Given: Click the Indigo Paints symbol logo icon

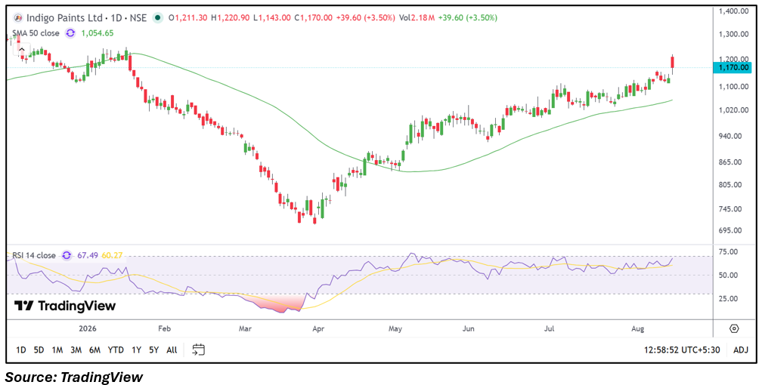Looking at the screenshot, I should pyautogui.click(x=18, y=18).
